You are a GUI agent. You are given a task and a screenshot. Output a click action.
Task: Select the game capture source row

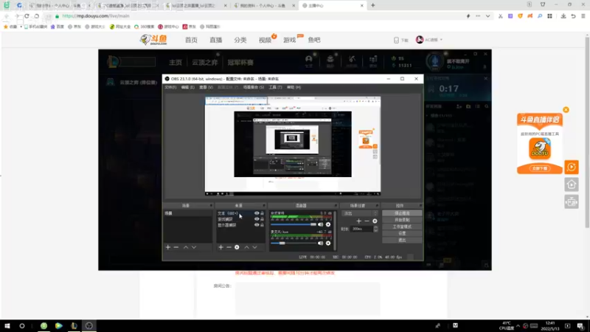tap(240, 219)
